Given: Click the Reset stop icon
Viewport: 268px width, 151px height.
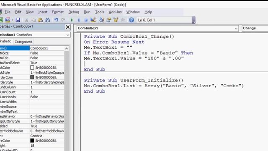Looking at the screenshot, I should [86, 20].
